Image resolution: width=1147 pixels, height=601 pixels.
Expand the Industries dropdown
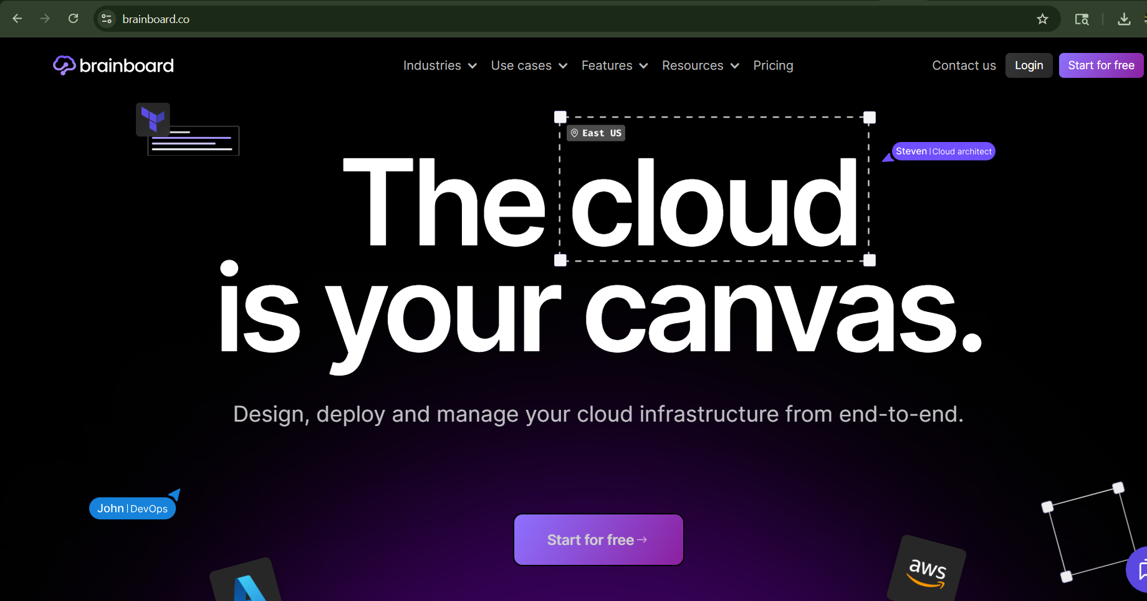433,65
